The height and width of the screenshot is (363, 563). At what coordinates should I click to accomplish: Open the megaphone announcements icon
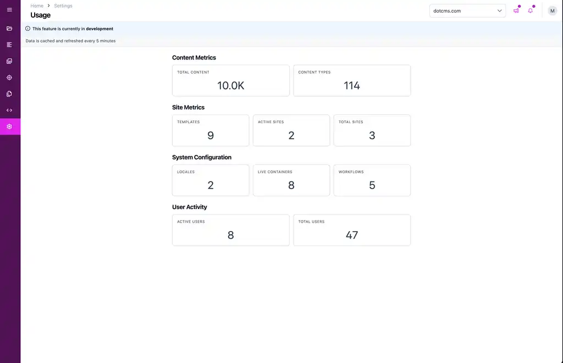[516, 11]
